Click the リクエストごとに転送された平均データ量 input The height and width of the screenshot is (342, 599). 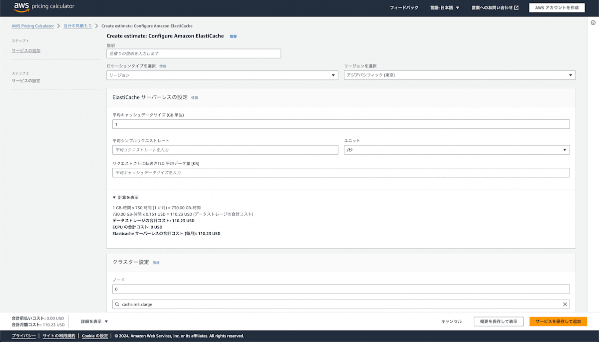tap(341, 173)
